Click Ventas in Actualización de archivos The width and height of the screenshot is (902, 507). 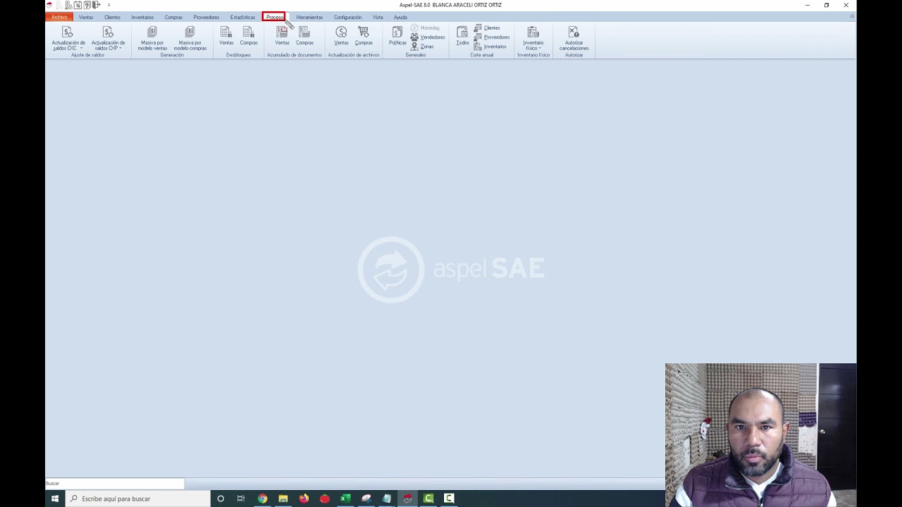(x=341, y=36)
